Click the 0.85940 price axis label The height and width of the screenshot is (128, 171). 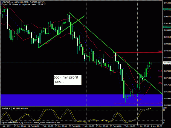click(x=167, y=99)
